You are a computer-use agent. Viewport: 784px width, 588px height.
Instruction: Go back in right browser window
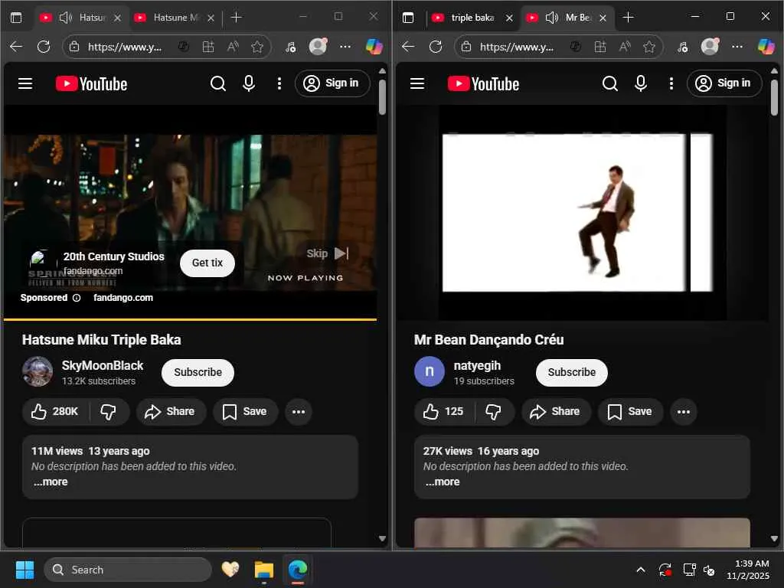408,47
